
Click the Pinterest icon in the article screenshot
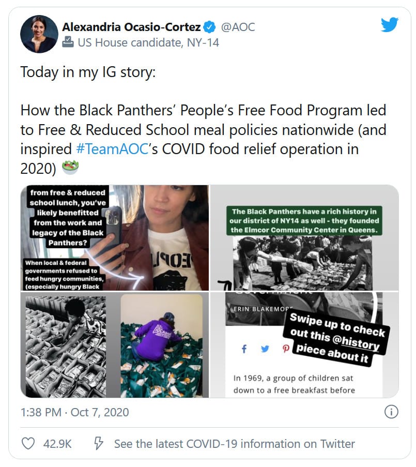(x=285, y=349)
